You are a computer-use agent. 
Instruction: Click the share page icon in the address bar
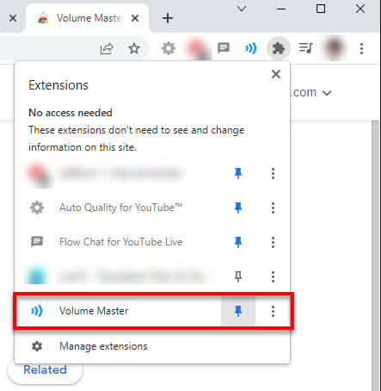tap(107, 48)
